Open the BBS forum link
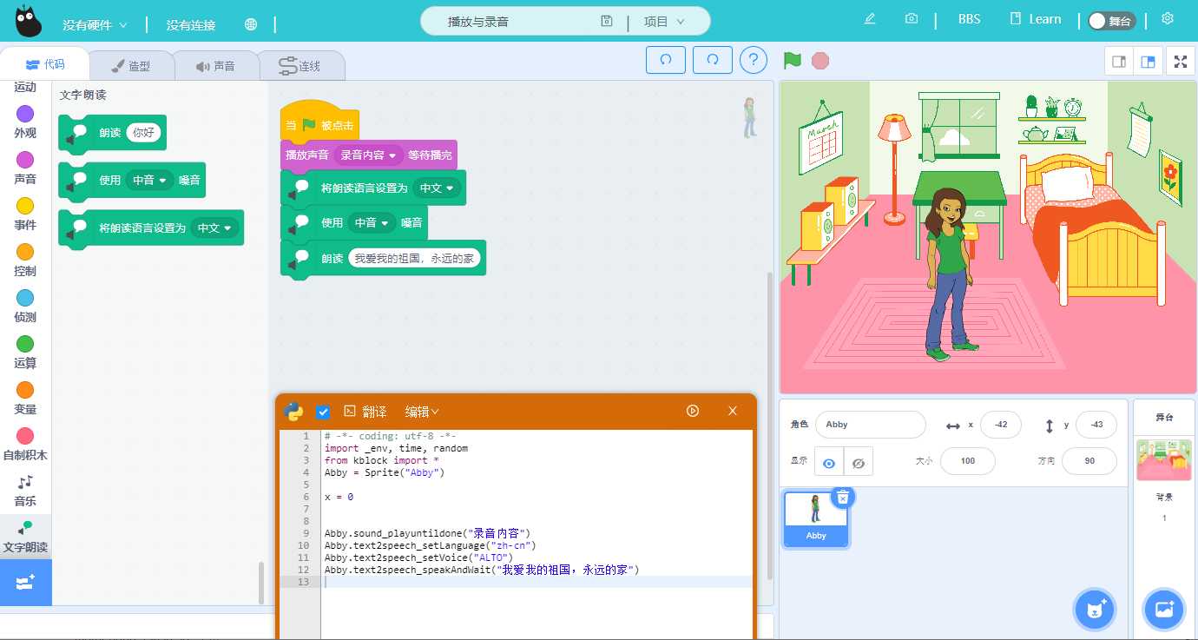Viewport: 1198px width, 640px height. tap(969, 19)
